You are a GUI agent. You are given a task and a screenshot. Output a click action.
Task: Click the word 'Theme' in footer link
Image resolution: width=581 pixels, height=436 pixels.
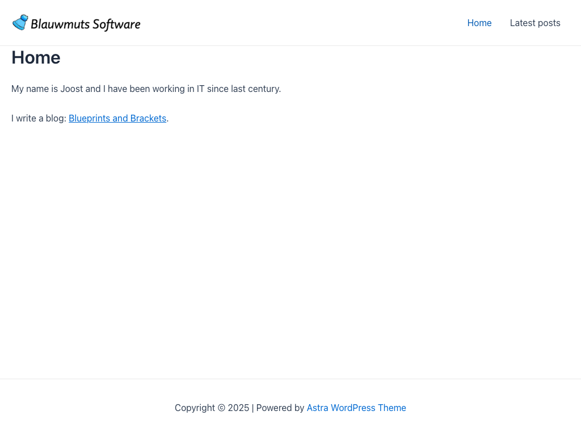(x=392, y=408)
